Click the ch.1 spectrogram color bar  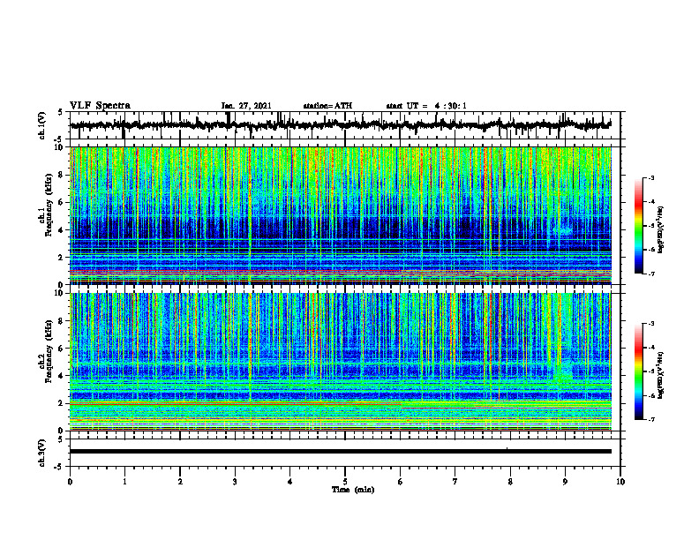point(638,226)
